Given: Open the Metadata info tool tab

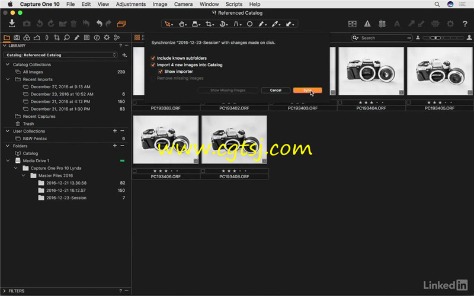Looking at the screenshot, I should pyautogui.click(x=97, y=37).
